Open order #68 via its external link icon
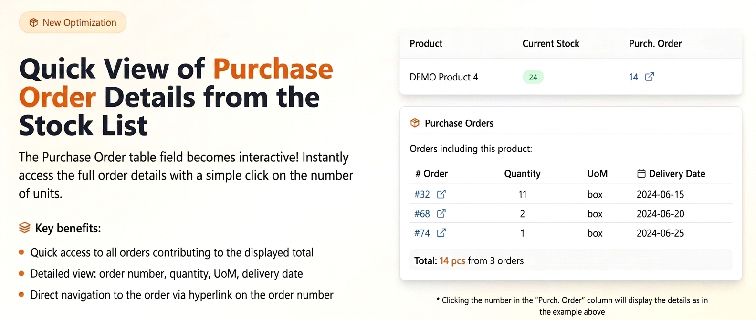The height and width of the screenshot is (320, 756). click(441, 213)
